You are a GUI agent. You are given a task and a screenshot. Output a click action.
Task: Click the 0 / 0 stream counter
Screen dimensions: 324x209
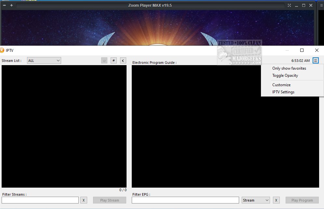pyautogui.click(x=123, y=190)
